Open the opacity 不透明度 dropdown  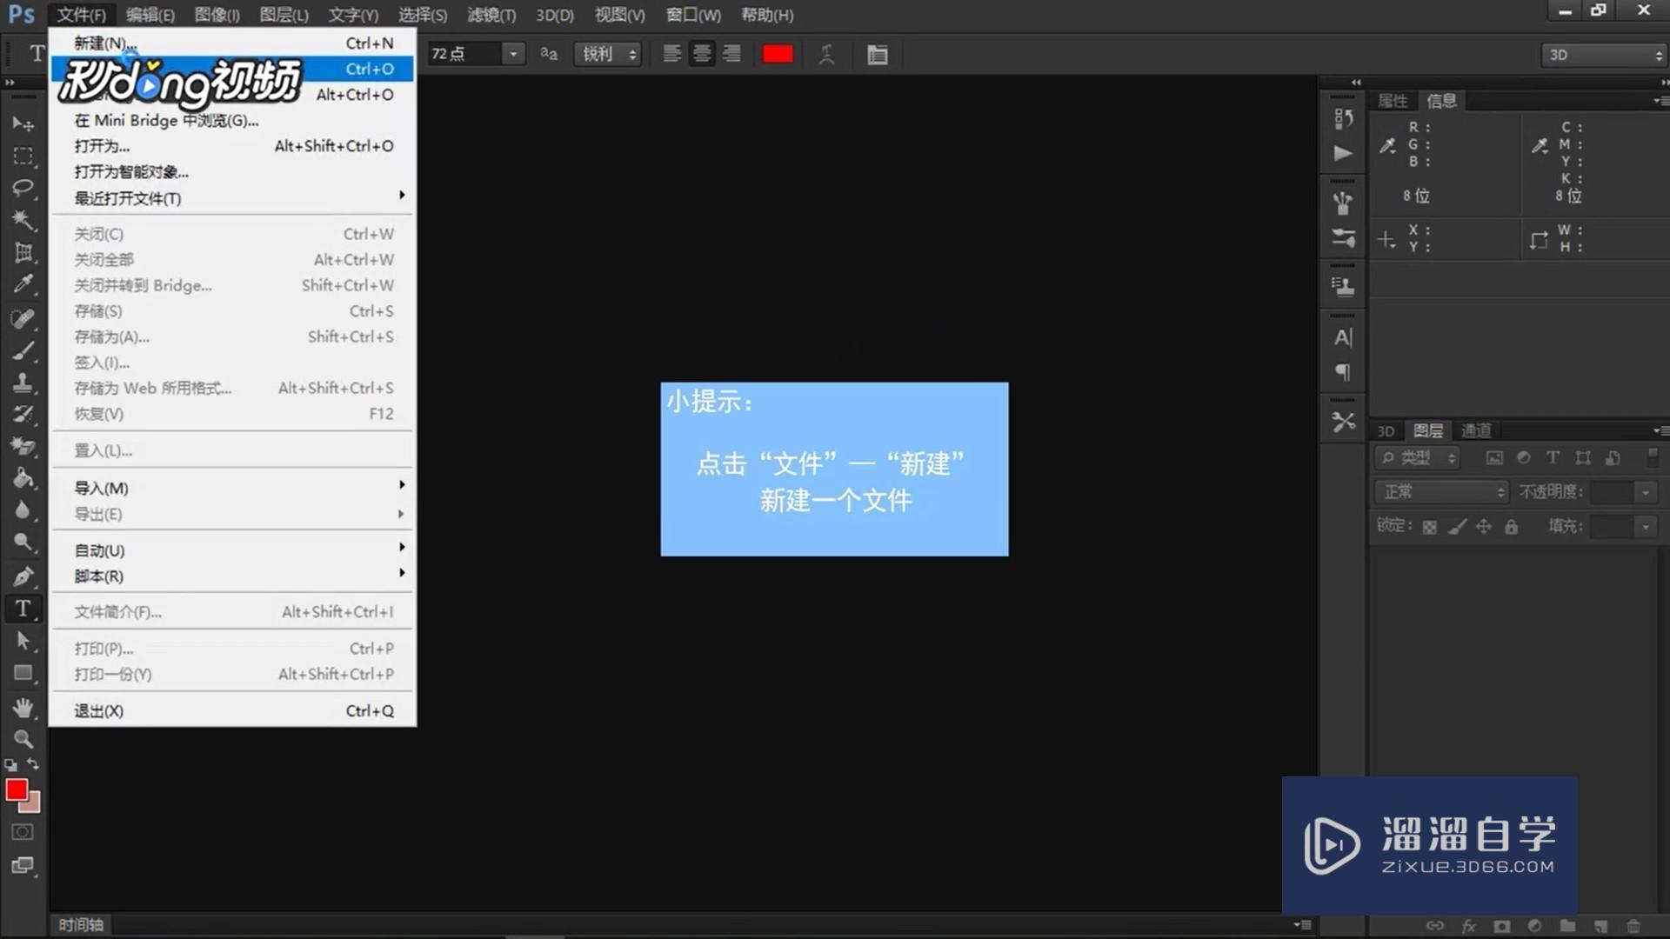click(1644, 491)
